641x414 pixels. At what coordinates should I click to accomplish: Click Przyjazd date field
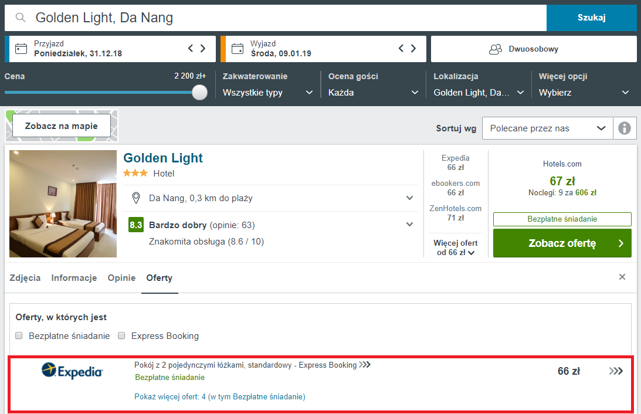110,49
